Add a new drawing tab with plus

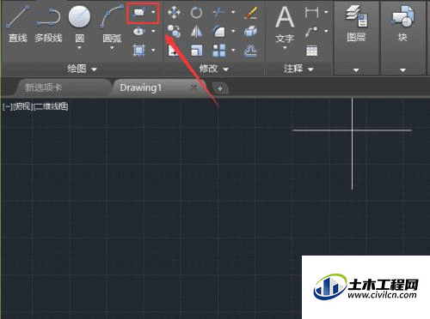[220, 88]
